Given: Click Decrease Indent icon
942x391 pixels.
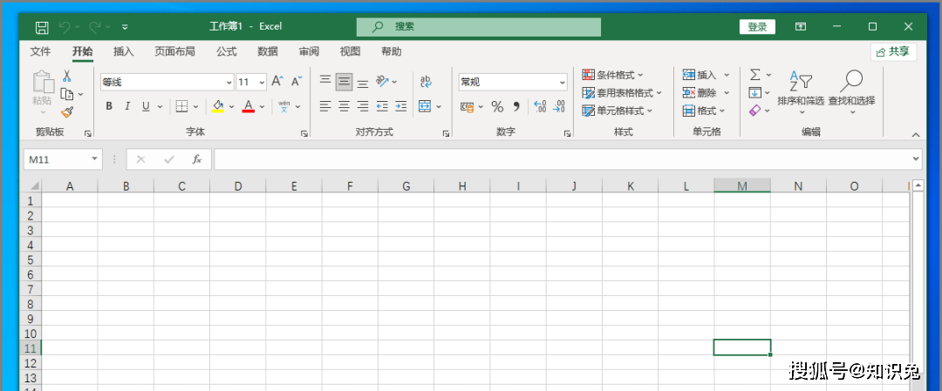Looking at the screenshot, I should pyautogui.click(x=382, y=107).
